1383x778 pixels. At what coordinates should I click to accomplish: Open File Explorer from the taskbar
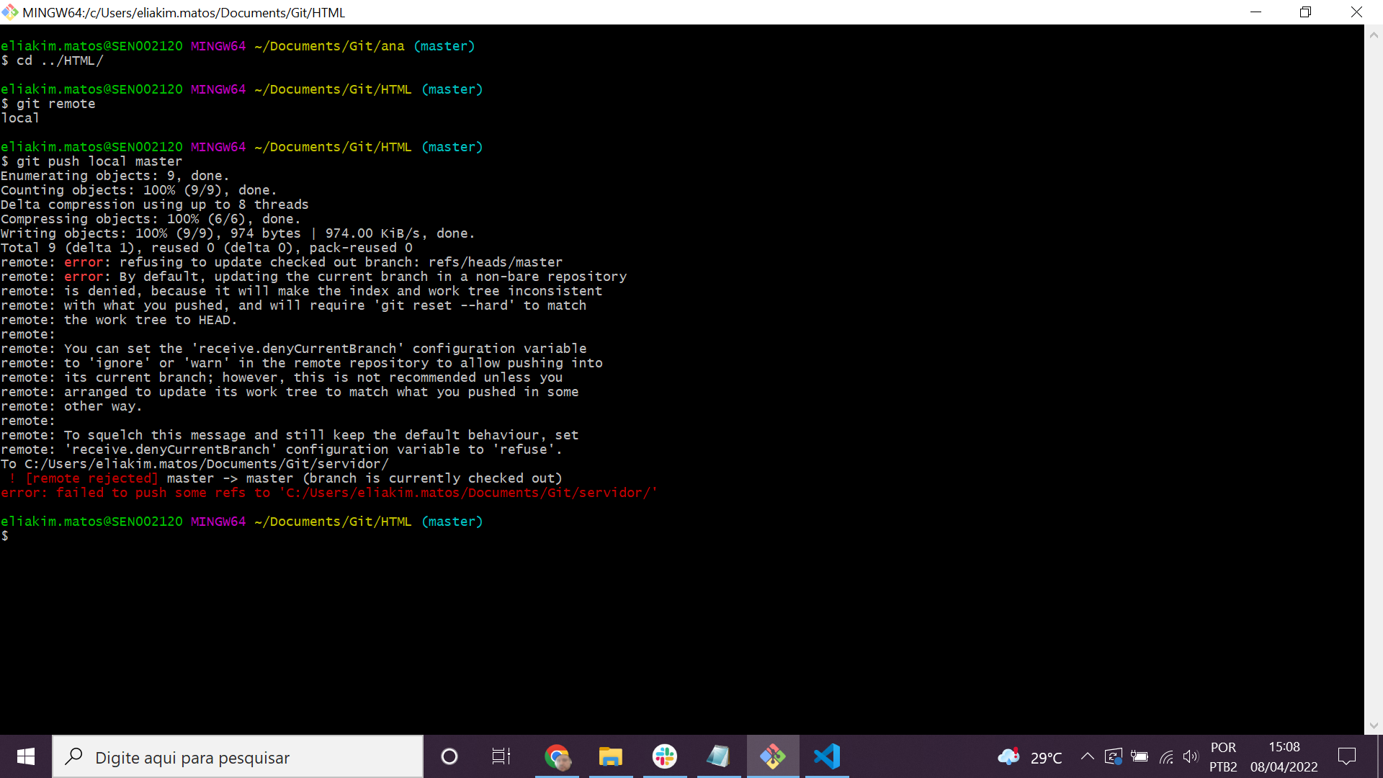tap(610, 756)
